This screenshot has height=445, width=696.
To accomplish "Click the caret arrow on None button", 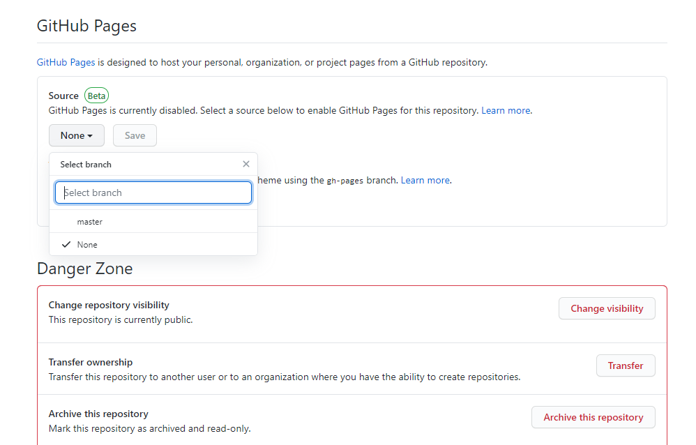I will (x=90, y=136).
